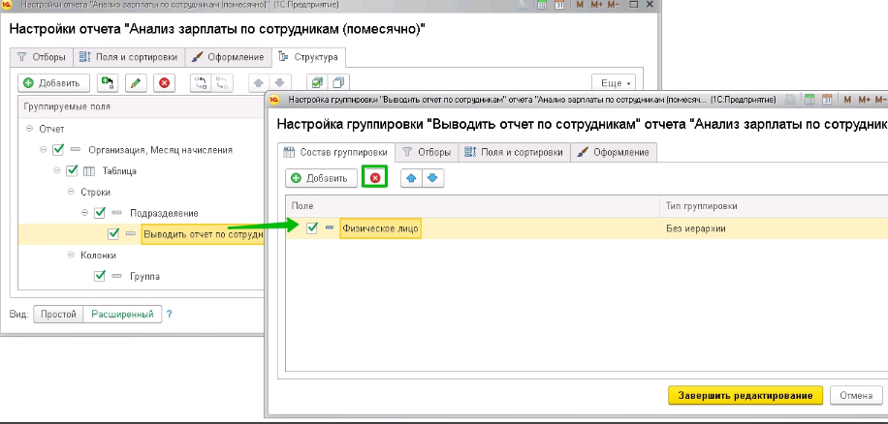The image size is (888, 424).
Task: Click the Тип группировки column header
Action: [774, 206]
